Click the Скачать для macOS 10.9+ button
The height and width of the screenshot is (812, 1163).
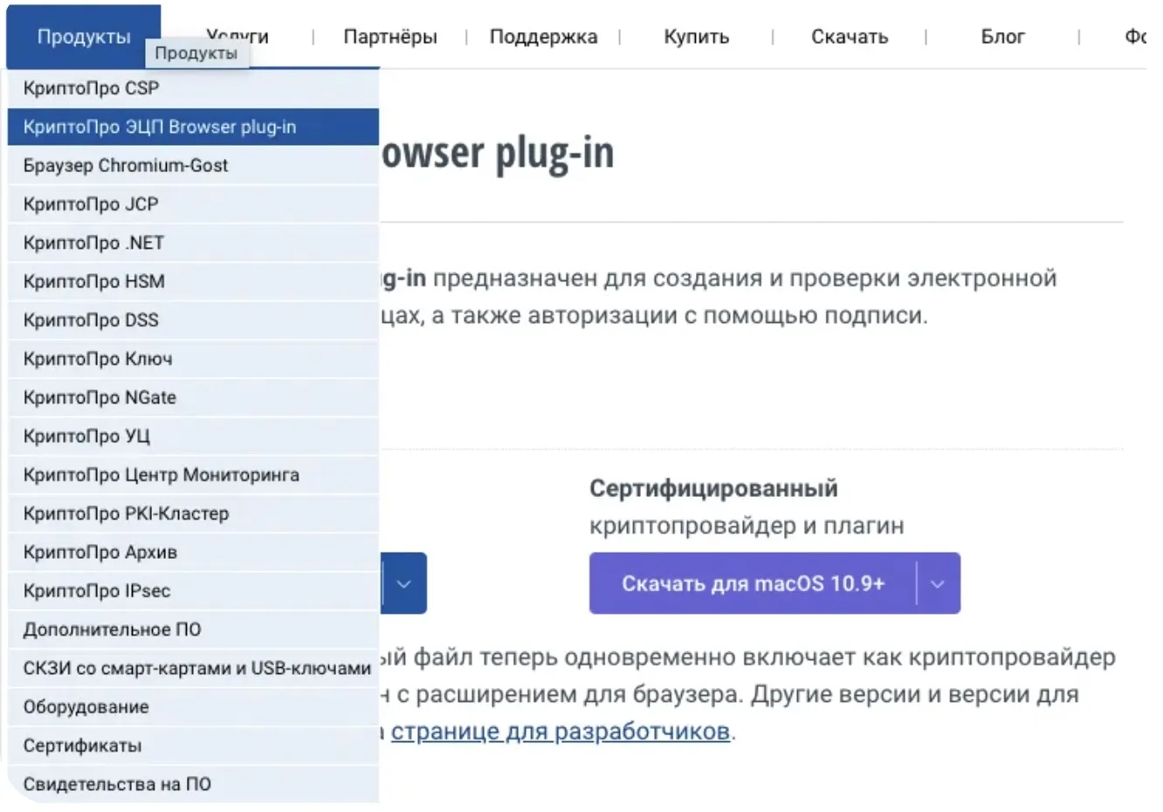click(x=753, y=583)
